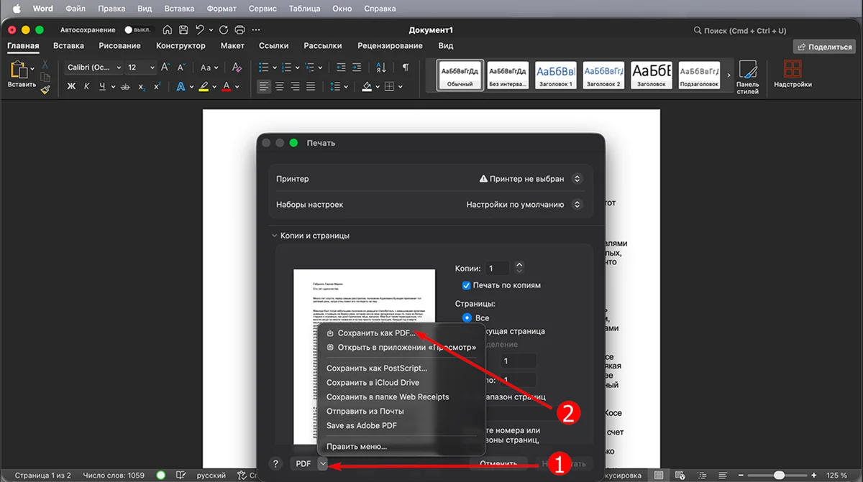863x482 pixels.
Task: Click the numbered list icon
Action: point(287,67)
